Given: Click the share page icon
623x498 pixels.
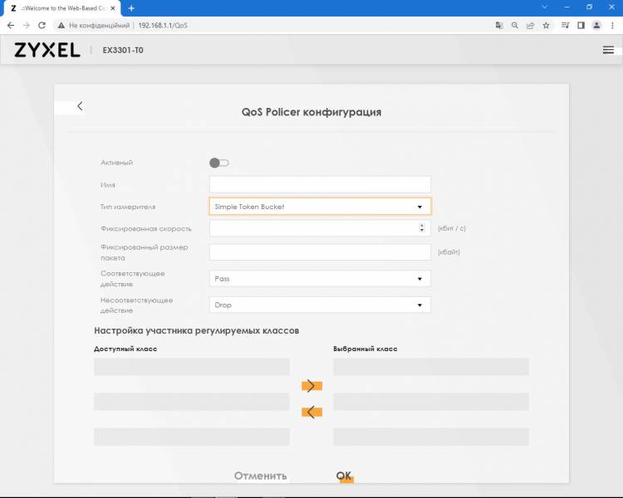Looking at the screenshot, I should (530, 26).
